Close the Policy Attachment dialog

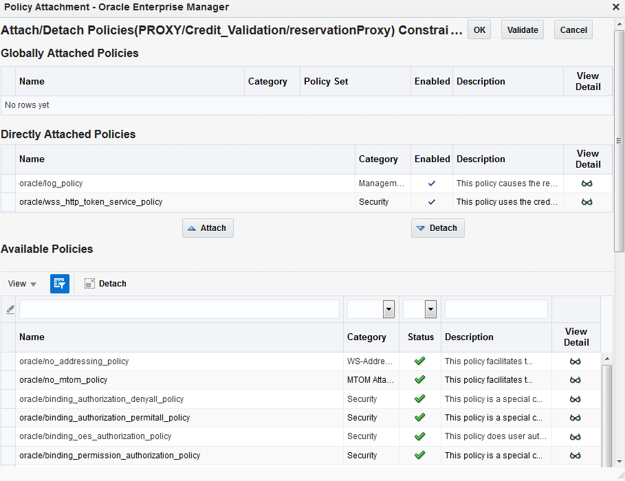click(616, 7)
